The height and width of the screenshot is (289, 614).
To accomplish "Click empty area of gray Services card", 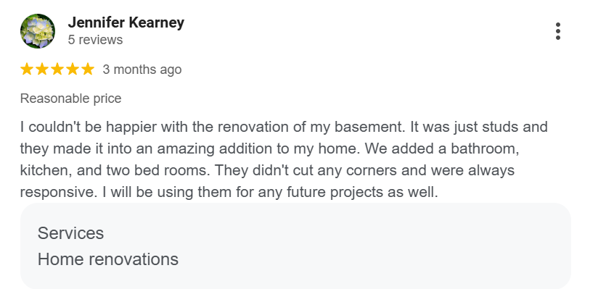I will [372, 246].
